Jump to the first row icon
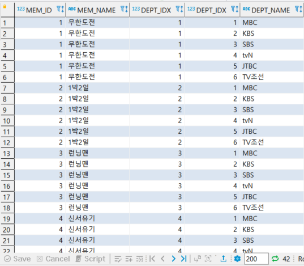The image size is (304, 266). point(152,259)
